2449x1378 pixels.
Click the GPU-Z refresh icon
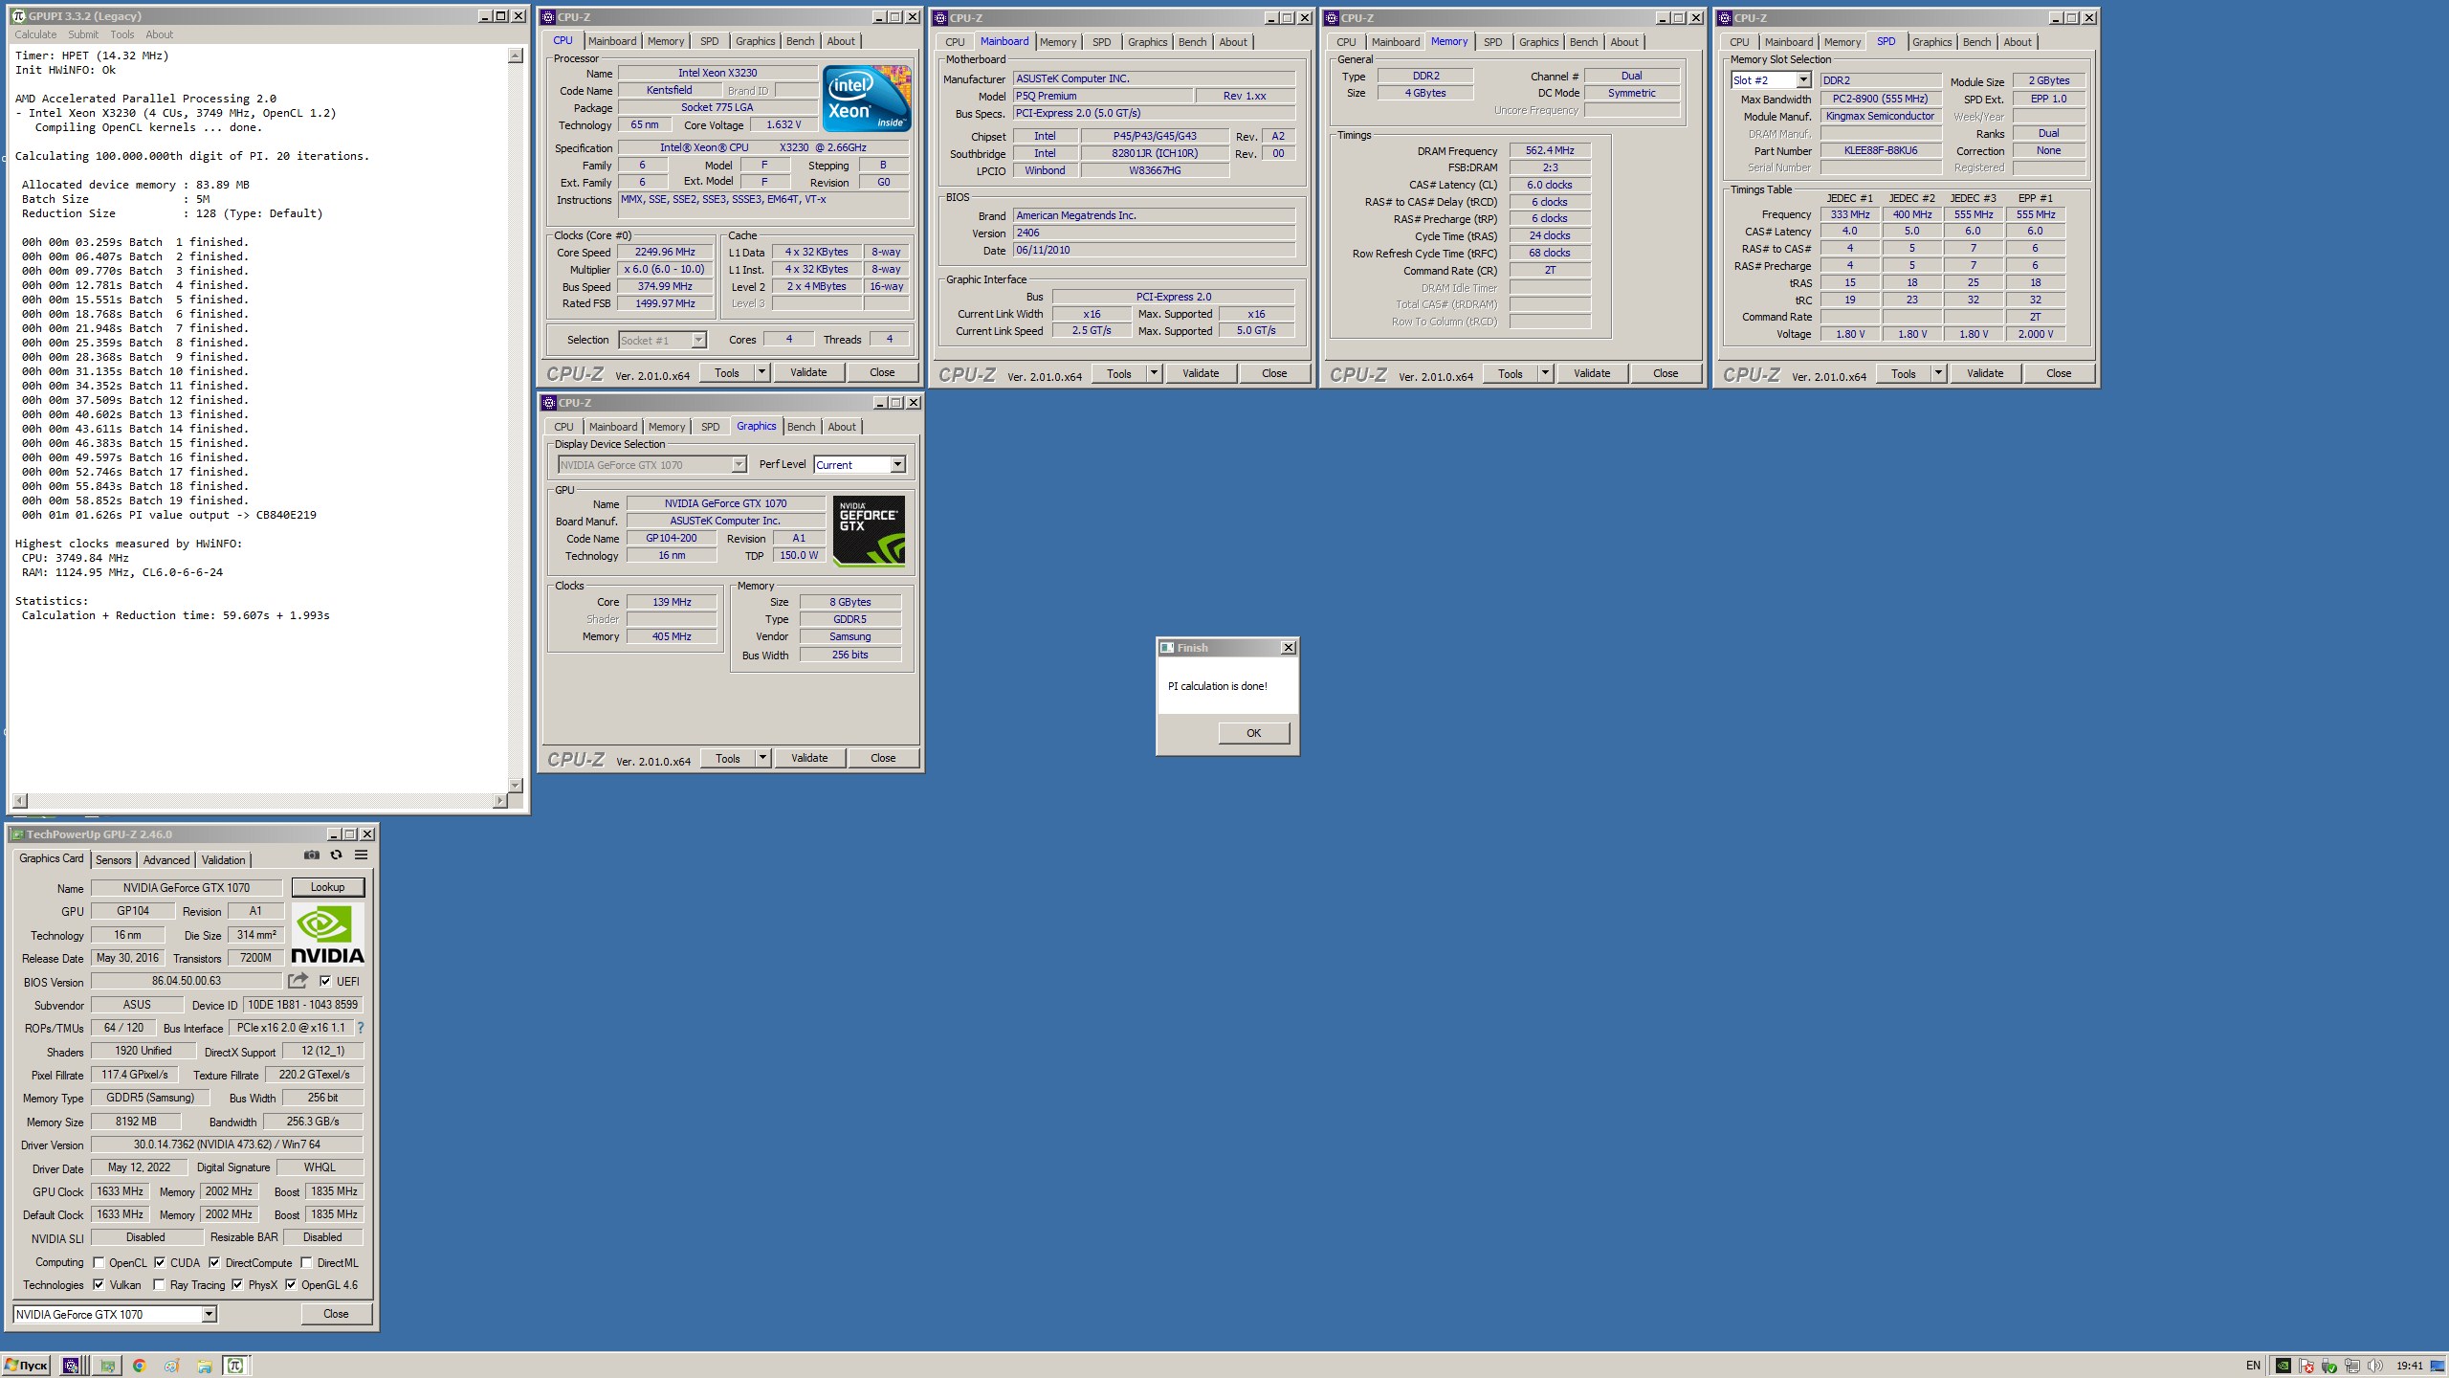(x=336, y=855)
